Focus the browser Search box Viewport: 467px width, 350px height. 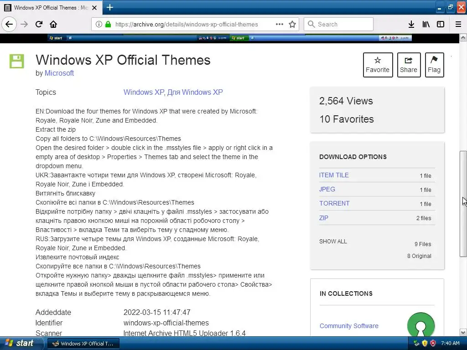click(x=338, y=24)
